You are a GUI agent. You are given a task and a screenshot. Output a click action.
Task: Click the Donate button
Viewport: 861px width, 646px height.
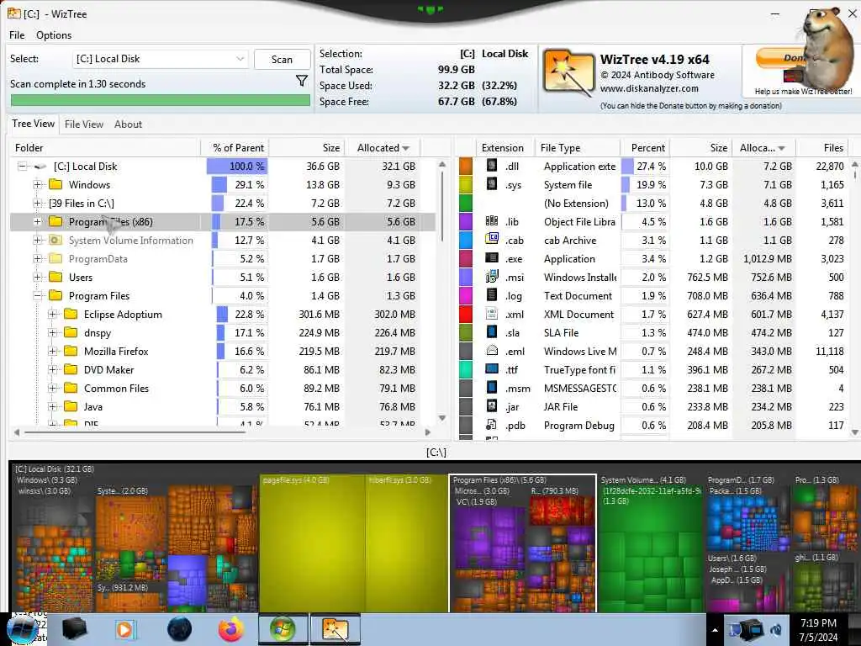point(779,58)
